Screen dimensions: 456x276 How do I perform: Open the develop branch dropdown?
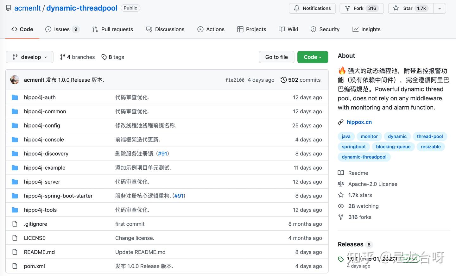click(x=29, y=57)
